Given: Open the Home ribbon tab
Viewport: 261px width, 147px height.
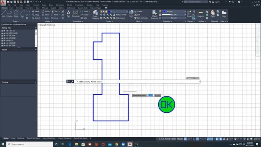Looking at the screenshot, I should pyautogui.click(x=4, y=8).
